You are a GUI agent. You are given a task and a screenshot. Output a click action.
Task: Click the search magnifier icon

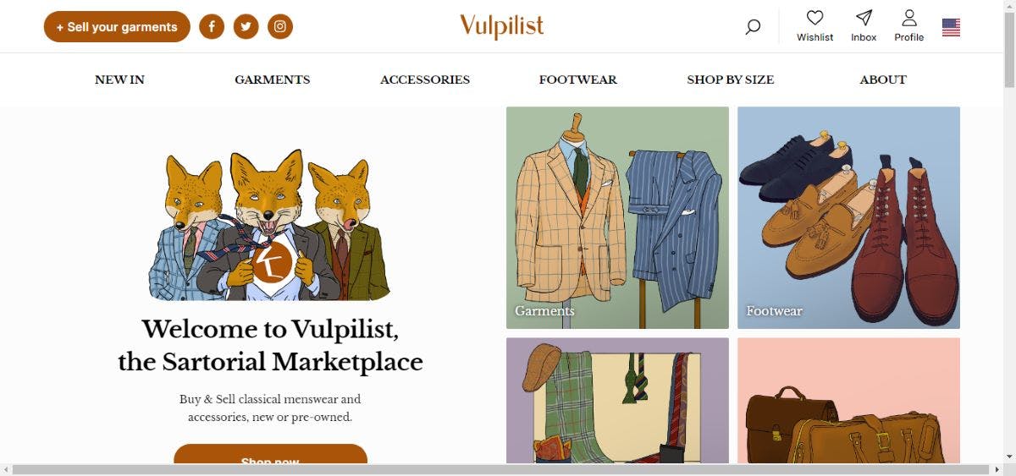[x=753, y=27]
